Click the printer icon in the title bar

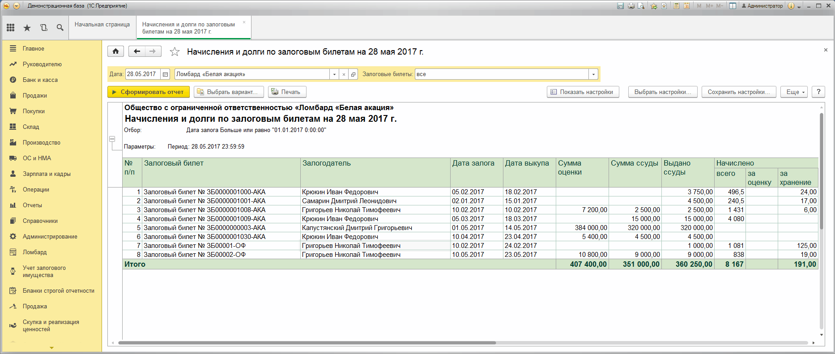coord(631,6)
